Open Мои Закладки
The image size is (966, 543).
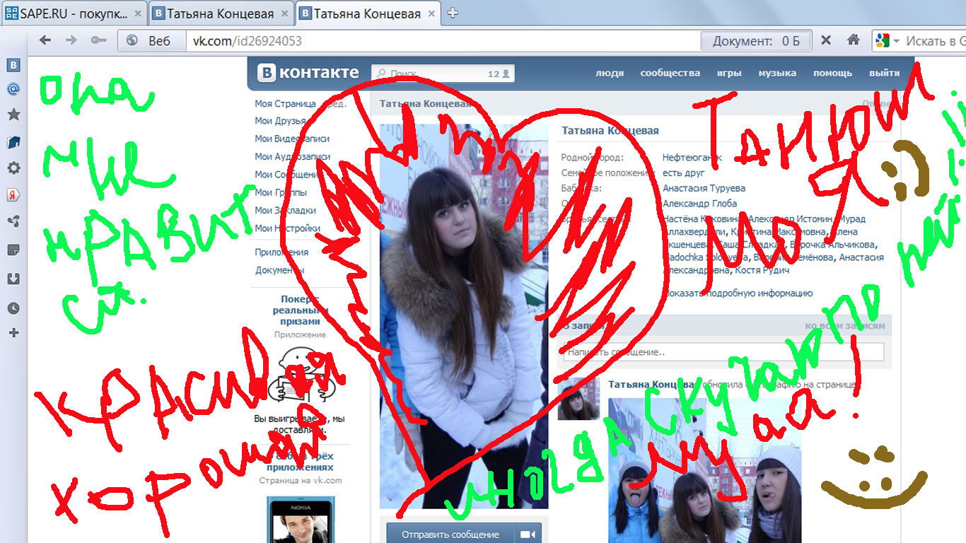click(285, 210)
